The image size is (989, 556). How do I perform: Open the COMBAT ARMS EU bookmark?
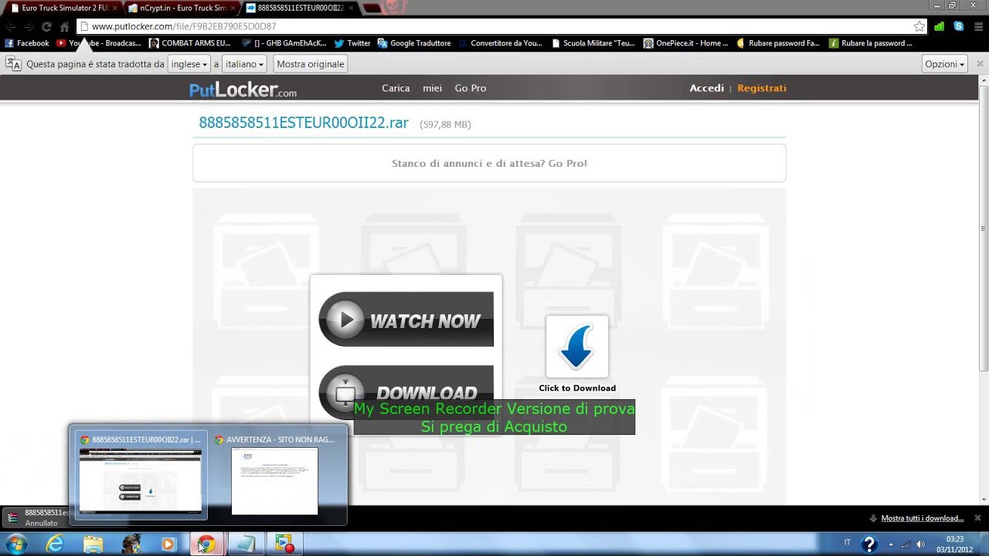point(190,43)
